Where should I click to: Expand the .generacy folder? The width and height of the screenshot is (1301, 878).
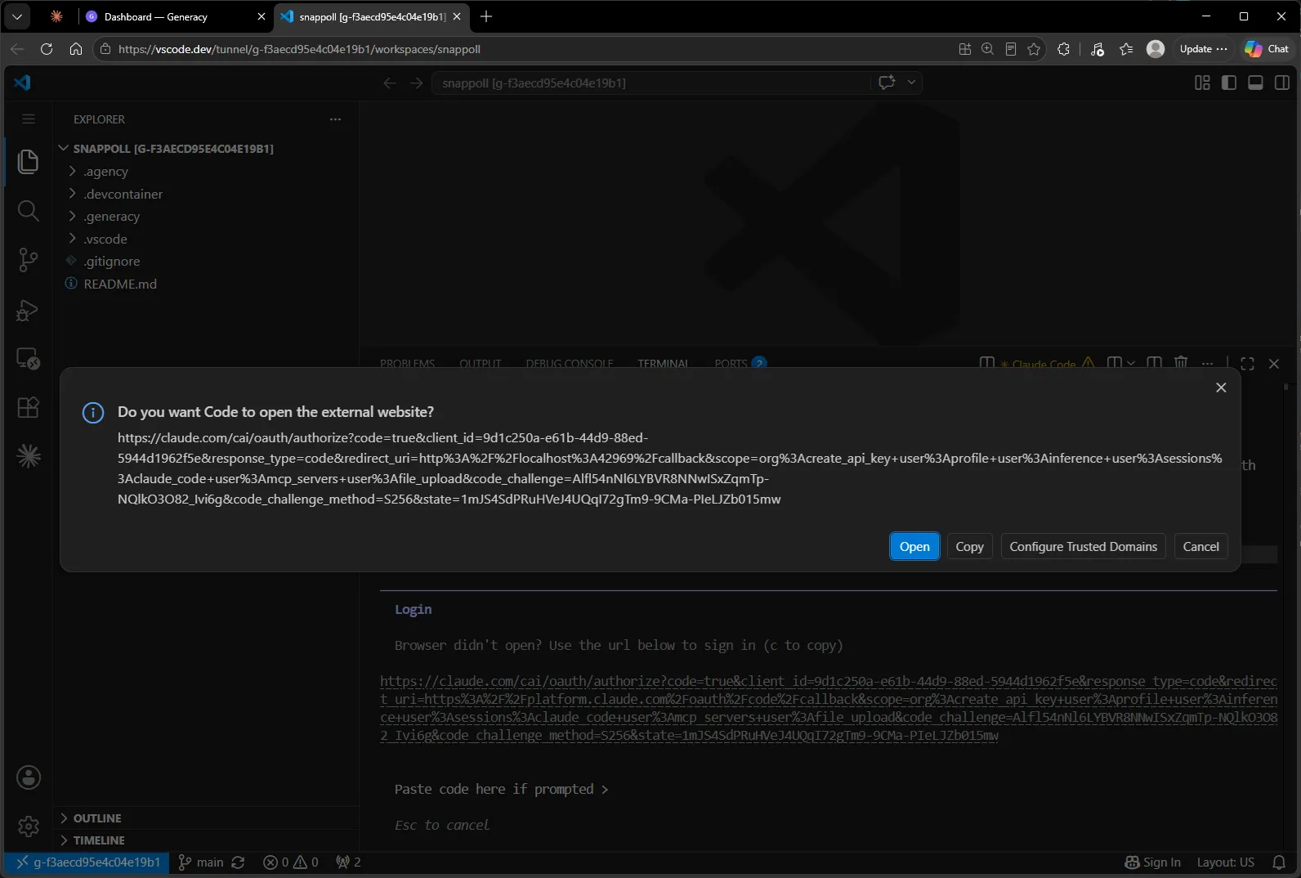[x=111, y=217]
